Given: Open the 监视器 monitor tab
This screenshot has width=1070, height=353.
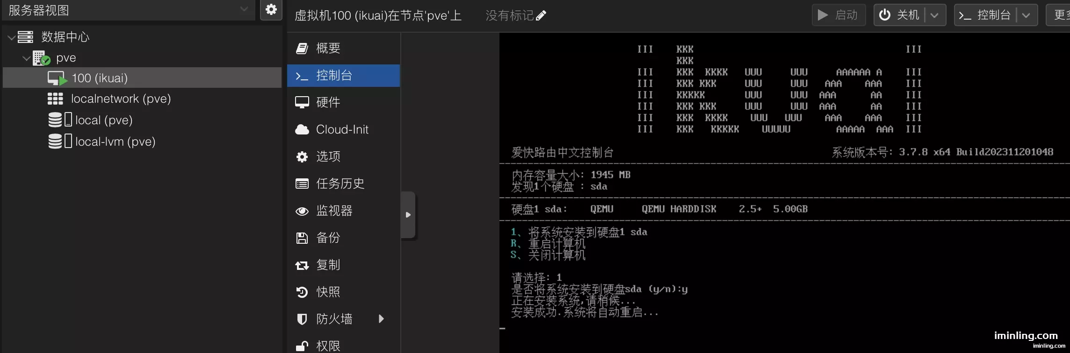Looking at the screenshot, I should coord(343,211).
